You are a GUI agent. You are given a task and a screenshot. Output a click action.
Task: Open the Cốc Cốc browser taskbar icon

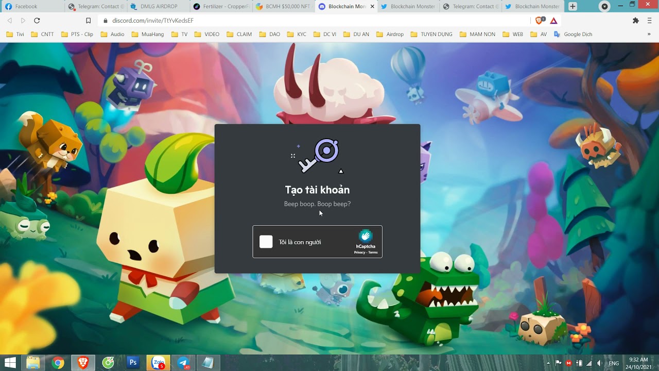[x=108, y=363]
